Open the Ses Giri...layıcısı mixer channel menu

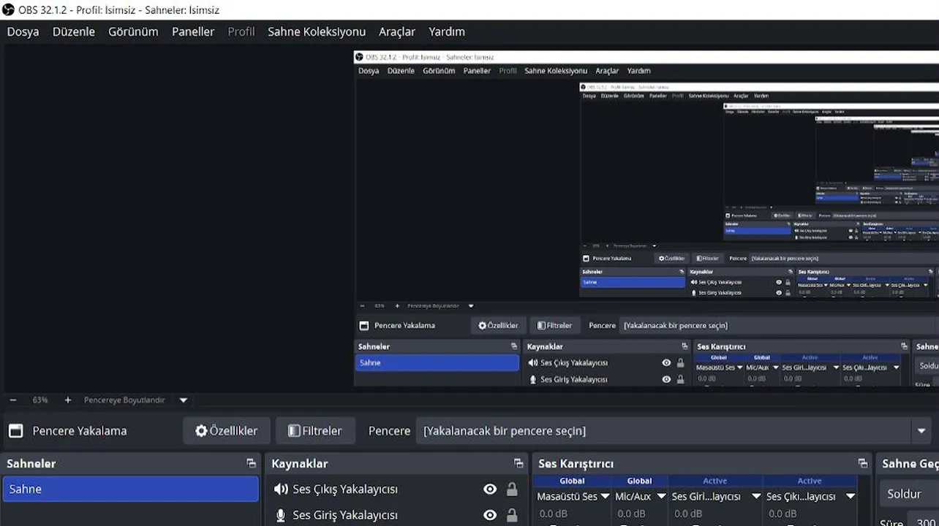click(756, 497)
